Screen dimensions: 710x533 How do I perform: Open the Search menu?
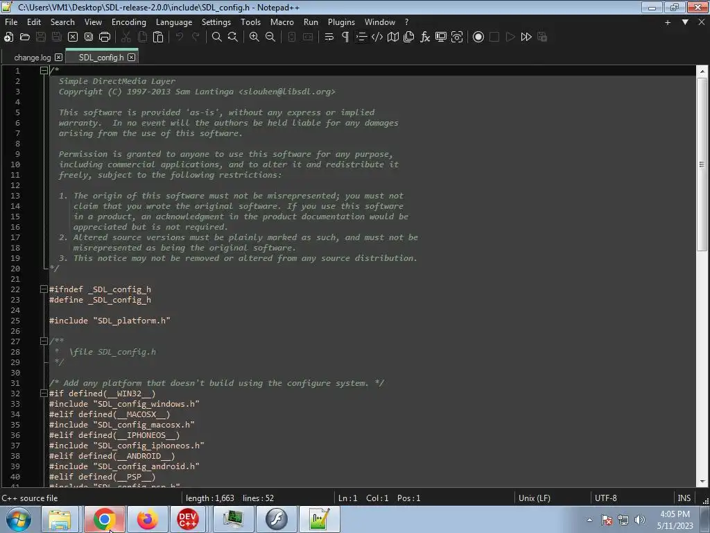62,22
